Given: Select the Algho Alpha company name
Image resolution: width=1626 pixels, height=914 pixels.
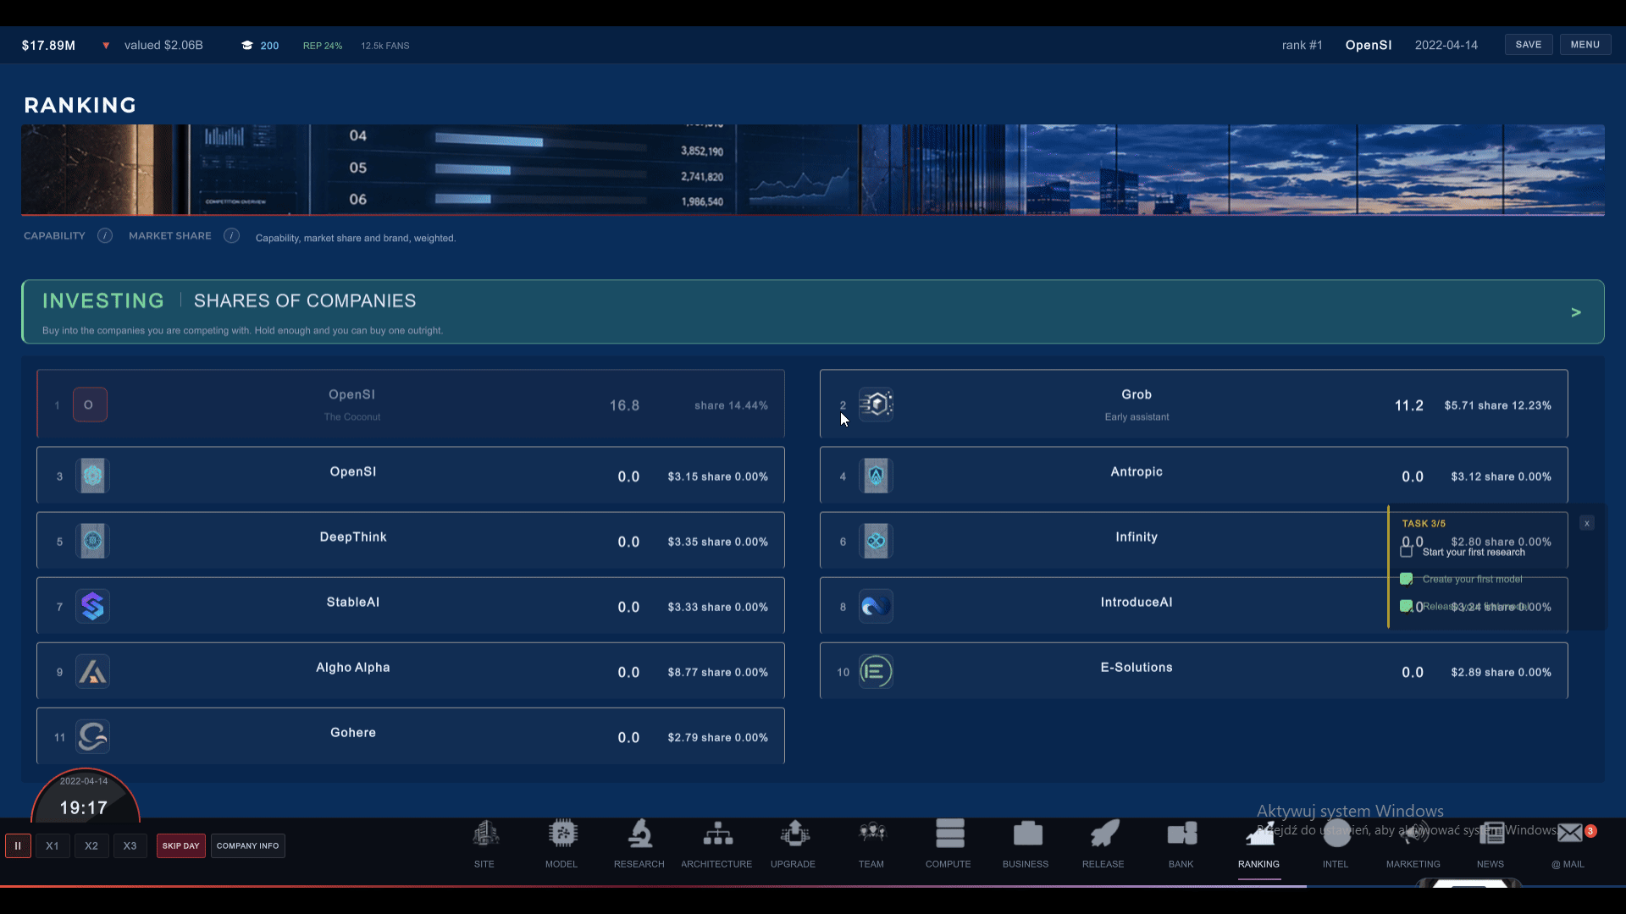Looking at the screenshot, I should pos(353,668).
